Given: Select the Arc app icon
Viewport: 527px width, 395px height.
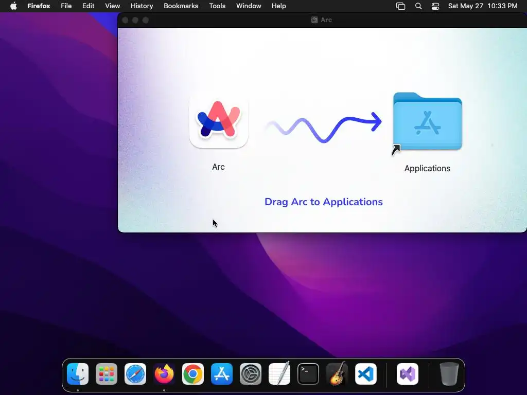Looking at the screenshot, I should (x=218, y=120).
